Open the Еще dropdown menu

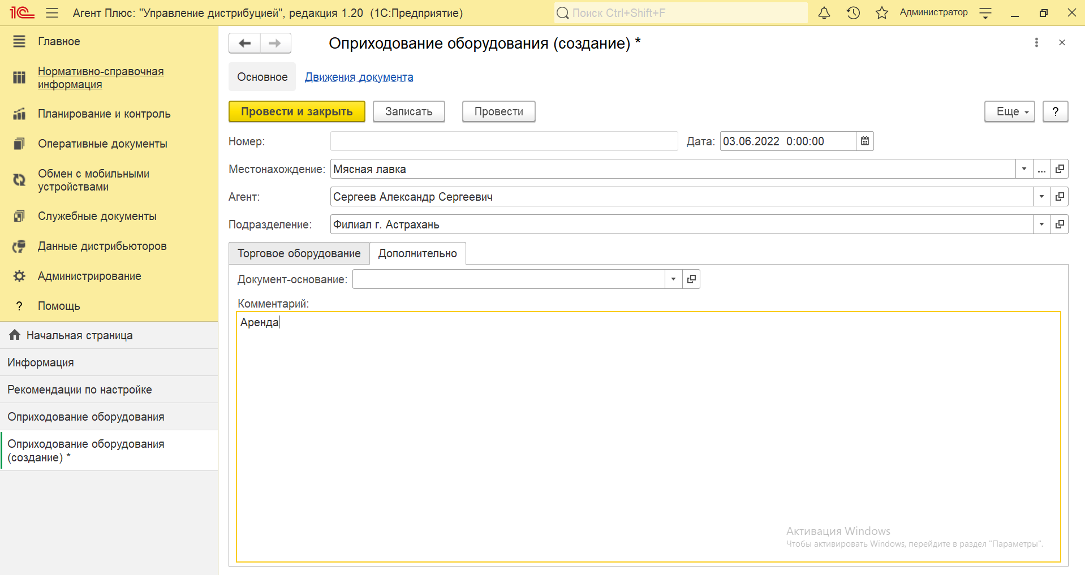coord(1010,112)
